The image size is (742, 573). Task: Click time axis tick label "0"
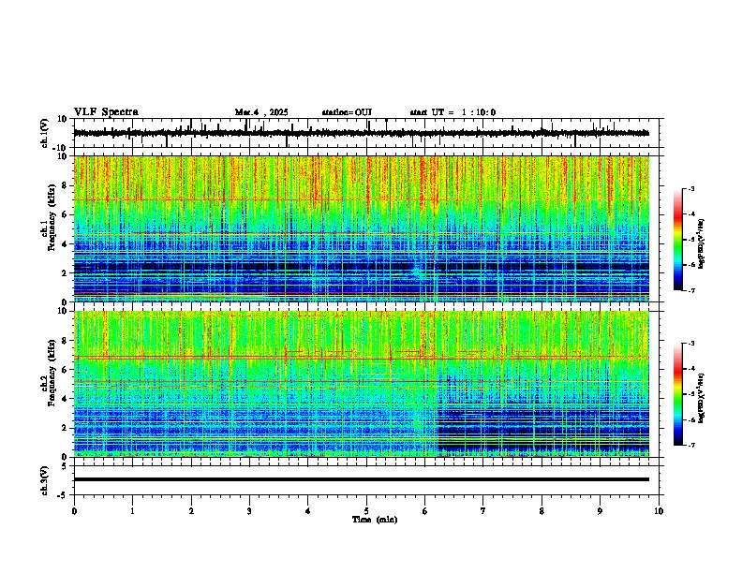74,511
